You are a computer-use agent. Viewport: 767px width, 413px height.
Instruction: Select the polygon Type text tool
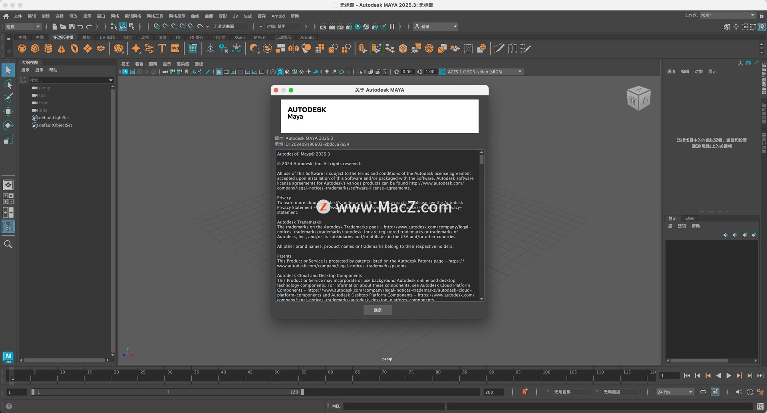(x=162, y=49)
